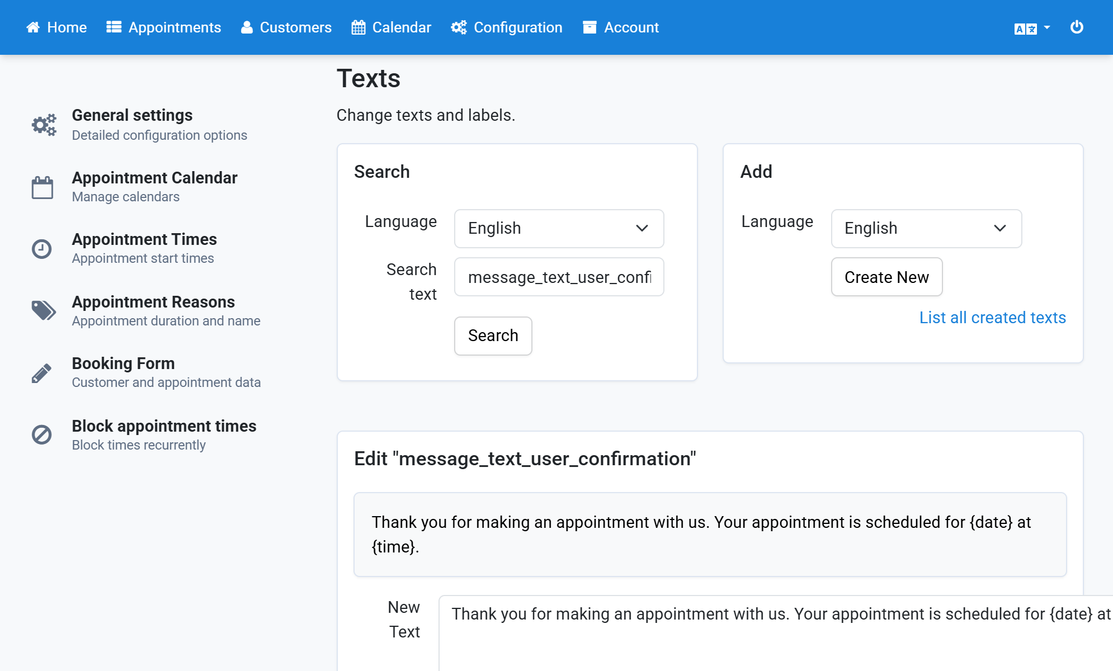Click the 'Appointment start times' subtitle

tap(143, 258)
